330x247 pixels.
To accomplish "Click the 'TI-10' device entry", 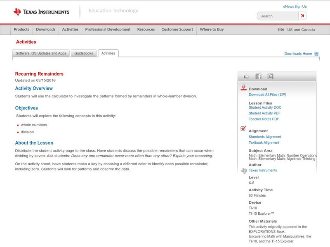I will pos(253,208).
